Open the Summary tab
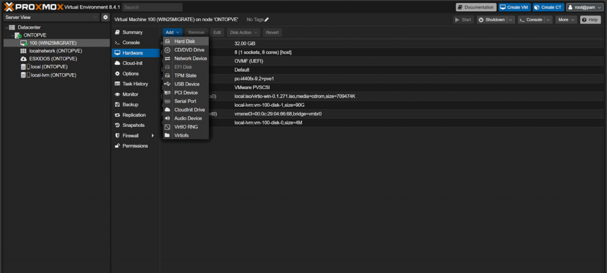This screenshot has height=273, width=607. (136, 32)
